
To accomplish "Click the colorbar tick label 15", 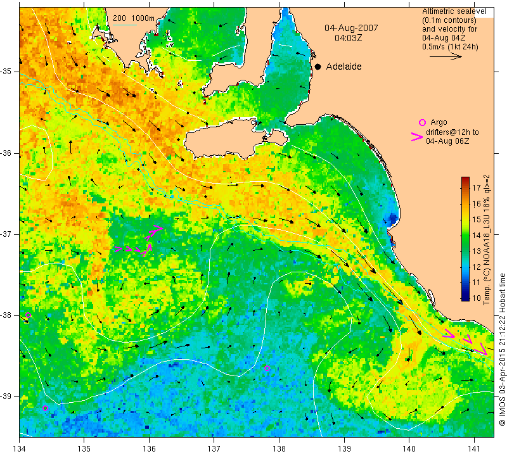I will [x=477, y=220].
